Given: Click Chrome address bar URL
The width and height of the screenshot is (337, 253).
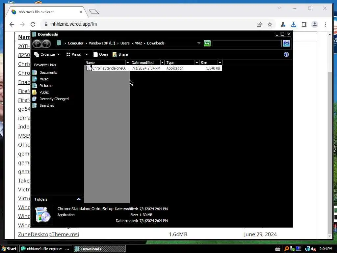Looking at the screenshot, I should point(74,24).
